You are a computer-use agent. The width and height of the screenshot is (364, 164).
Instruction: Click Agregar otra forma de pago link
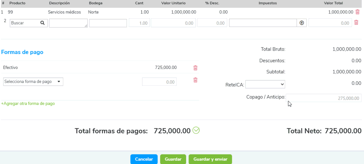(x=28, y=104)
